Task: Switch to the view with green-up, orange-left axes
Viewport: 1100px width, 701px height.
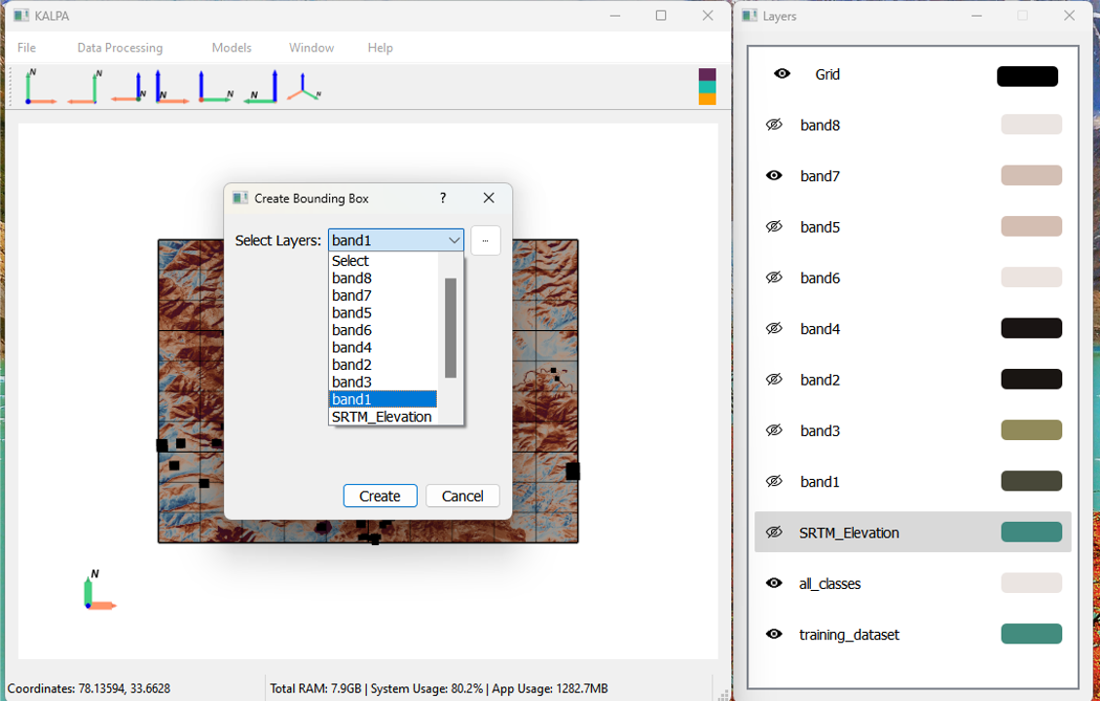Action: 84,87
